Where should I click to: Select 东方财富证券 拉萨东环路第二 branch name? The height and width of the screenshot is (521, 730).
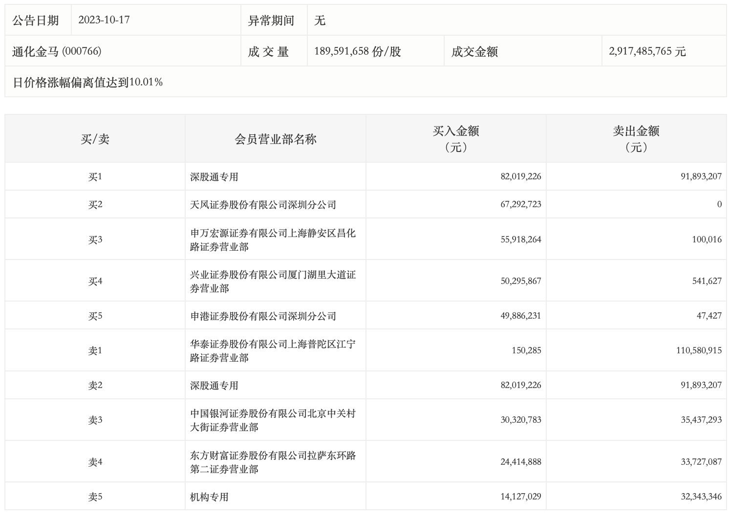click(x=273, y=462)
